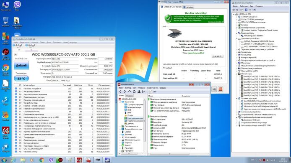This screenshot has height=163, width=291.
Task: Select LITEON IT LMH-256V2M ATA Device
Action: point(259,44)
